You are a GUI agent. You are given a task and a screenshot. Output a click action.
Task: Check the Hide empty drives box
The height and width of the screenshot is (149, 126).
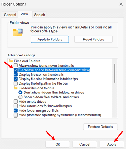pyautogui.click(x=15, y=101)
